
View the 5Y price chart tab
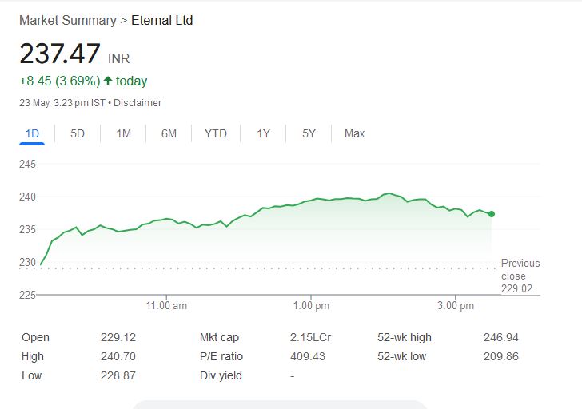coord(309,133)
